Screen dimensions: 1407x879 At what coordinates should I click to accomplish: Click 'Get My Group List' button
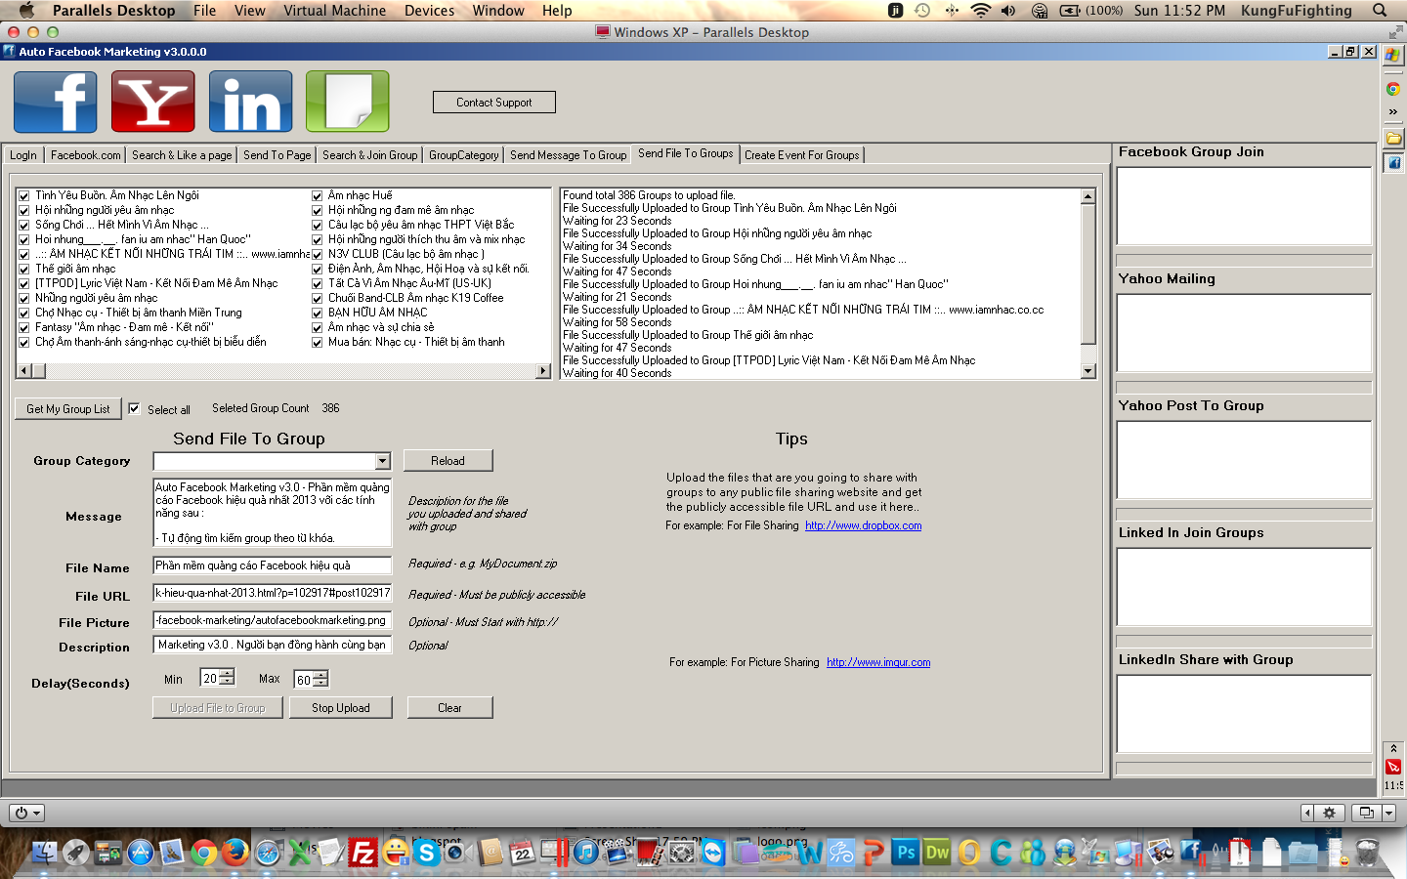[x=67, y=409]
